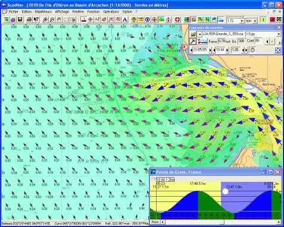Toggle the boat position toolbar button
Viewport: 284px width, 227px height.
[84, 20]
